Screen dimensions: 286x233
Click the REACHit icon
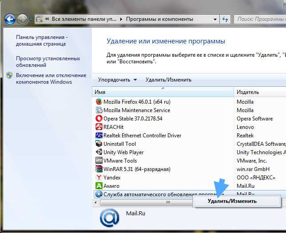tap(99, 127)
